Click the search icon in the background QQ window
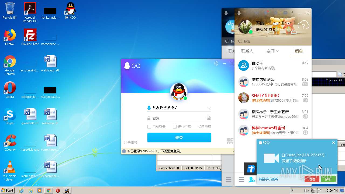The height and width of the screenshot is (194, 345). (227, 41)
